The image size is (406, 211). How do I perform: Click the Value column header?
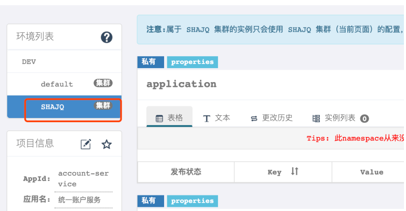point(371,172)
